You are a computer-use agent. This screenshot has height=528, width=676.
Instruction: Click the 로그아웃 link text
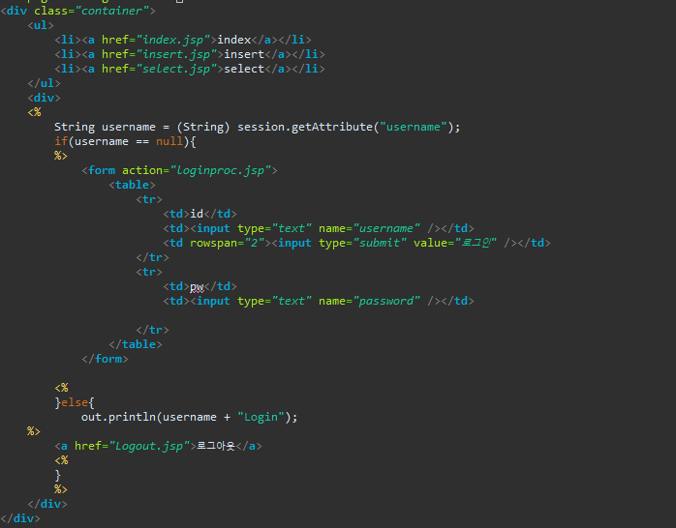[216, 446]
